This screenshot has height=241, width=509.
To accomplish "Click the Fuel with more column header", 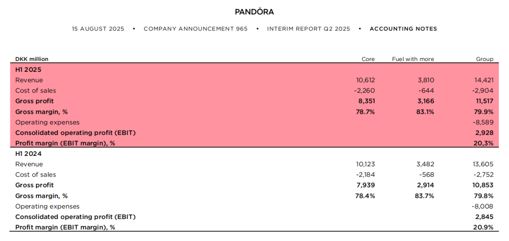I will click(413, 59).
